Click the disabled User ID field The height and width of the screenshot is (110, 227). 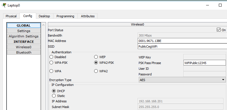click(205, 69)
